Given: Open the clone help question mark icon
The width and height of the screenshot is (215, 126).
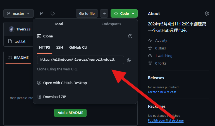Looking at the screenshot, I should point(130,36).
